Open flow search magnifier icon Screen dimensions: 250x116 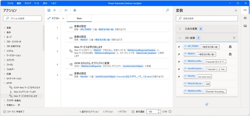click(167, 10)
